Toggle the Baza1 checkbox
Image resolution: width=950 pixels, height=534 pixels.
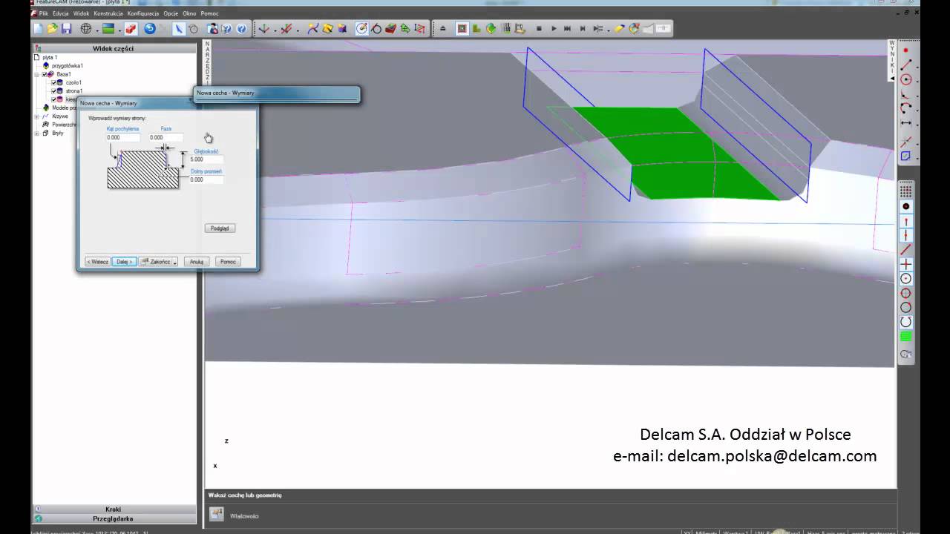click(x=45, y=74)
